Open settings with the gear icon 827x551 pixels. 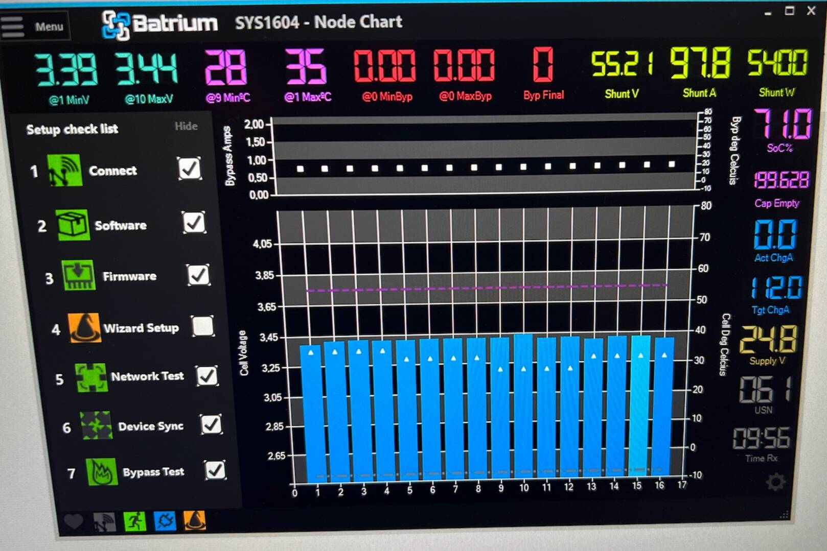(775, 482)
